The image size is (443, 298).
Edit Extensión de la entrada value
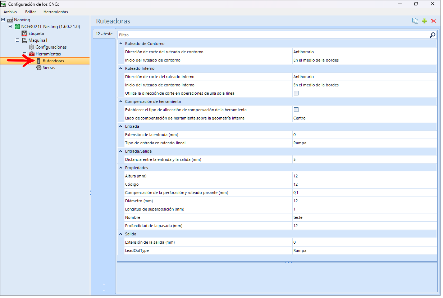coord(364,135)
